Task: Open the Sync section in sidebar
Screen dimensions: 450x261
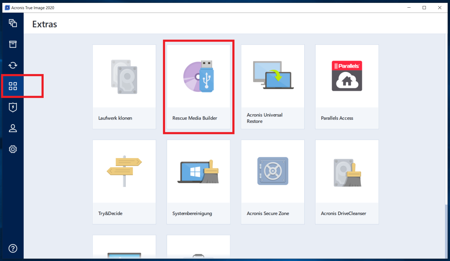Action: click(13, 65)
